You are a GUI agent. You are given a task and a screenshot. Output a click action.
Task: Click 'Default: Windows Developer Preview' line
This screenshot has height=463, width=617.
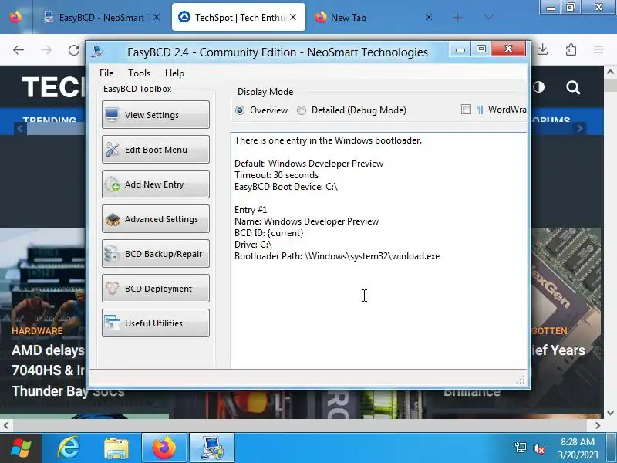click(x=309, y=164)
